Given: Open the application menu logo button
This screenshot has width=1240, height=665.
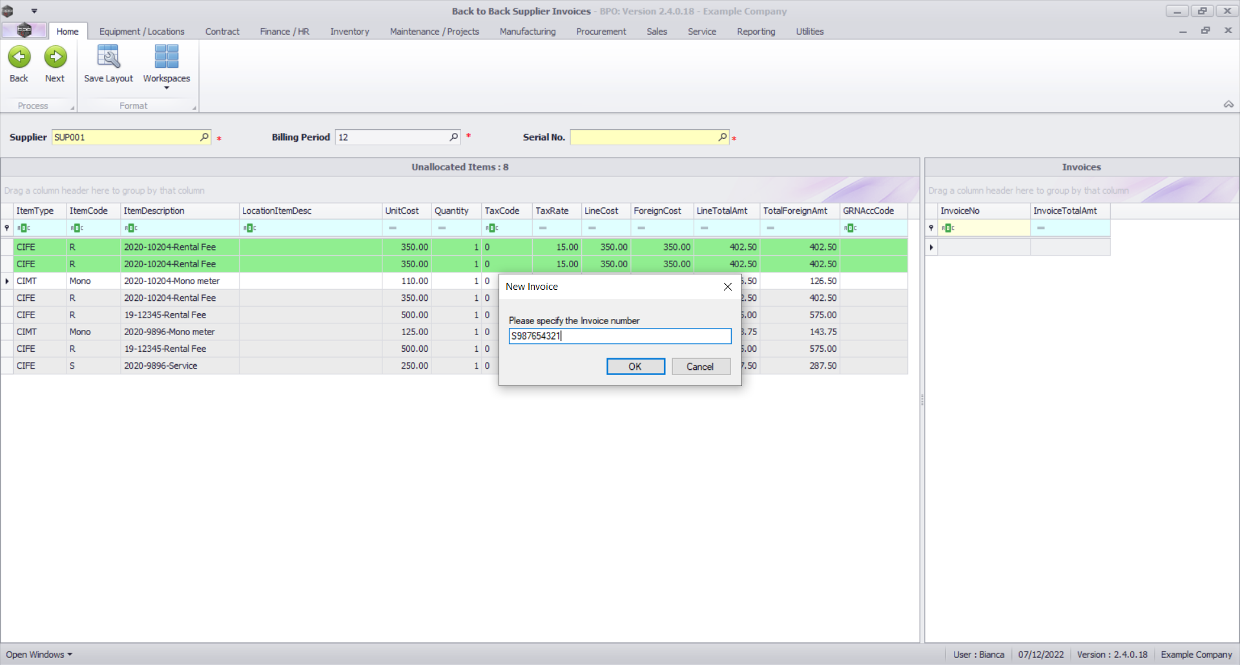Looking at the screenshot, I should 24,30.
